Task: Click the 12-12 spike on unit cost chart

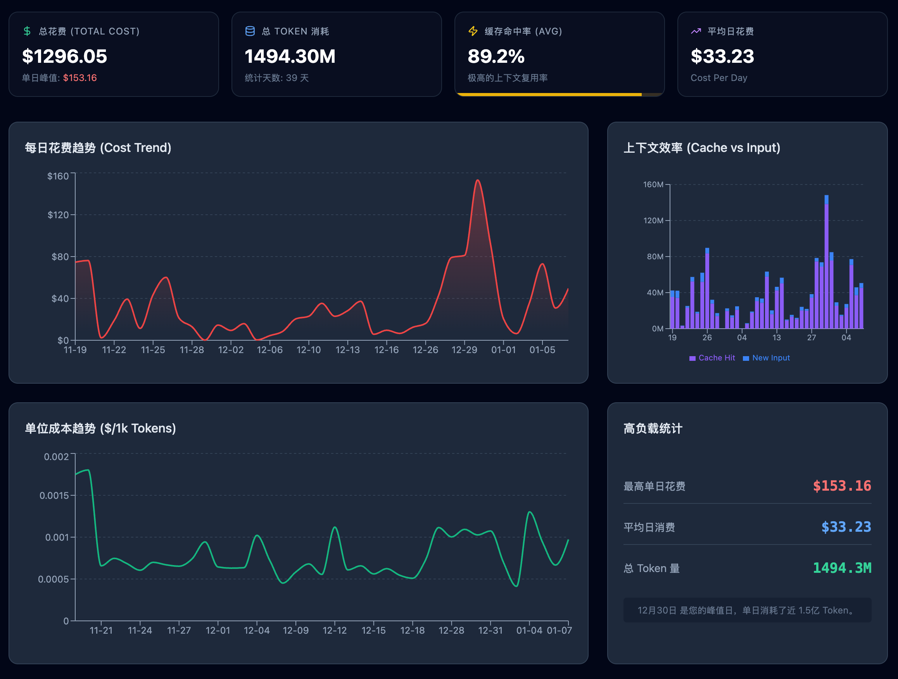Action: coord(335,527)
